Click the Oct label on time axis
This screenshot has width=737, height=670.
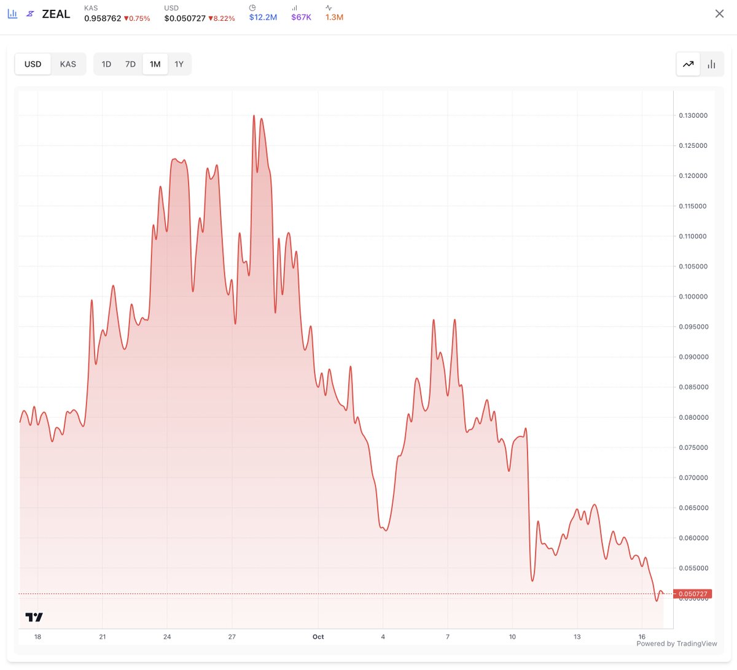click(x=318, y=637)
